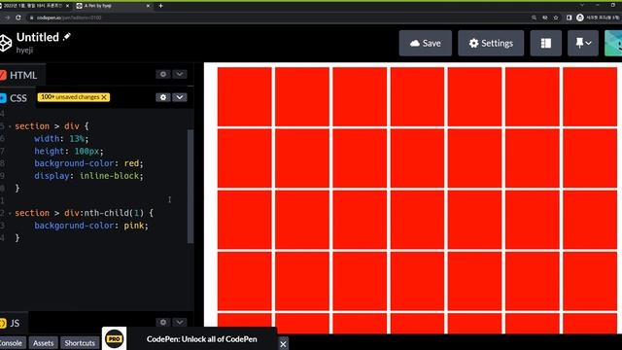Bookmark this page with star icon

[x=556, y=17]
